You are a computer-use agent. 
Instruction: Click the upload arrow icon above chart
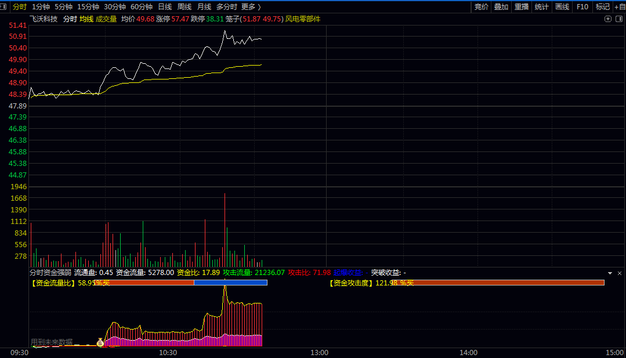(x=607, y=19)
